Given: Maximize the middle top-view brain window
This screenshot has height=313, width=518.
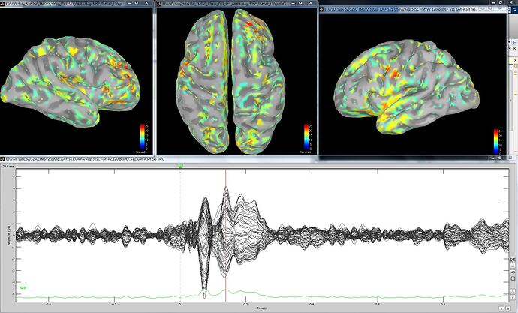Looking at the screenshot, I should pyautogui.click(x=300, y=3).
